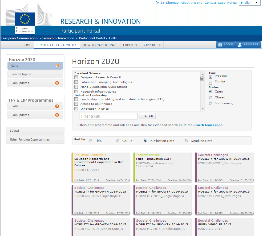
Task: Open the Funding Opportunities tab
Action: tap(57, 45)
